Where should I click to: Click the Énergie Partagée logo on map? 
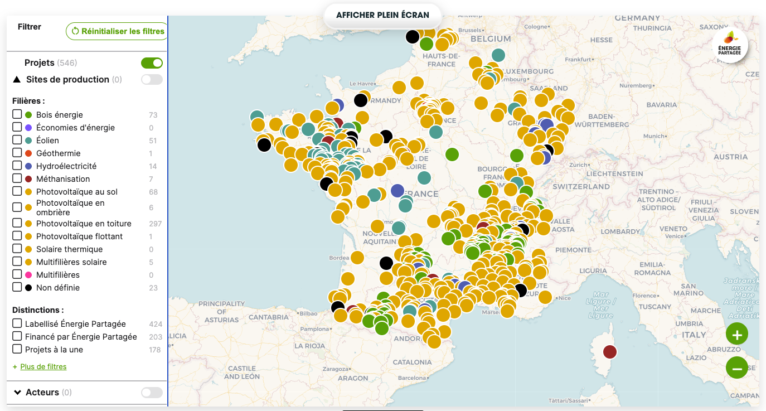point(729,46)
